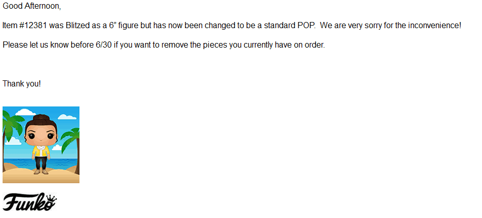Image resolution: width=482 pixels, height=218 pixels.
Task: Click the "Thank you!" closing line
Action: point(22,84)
